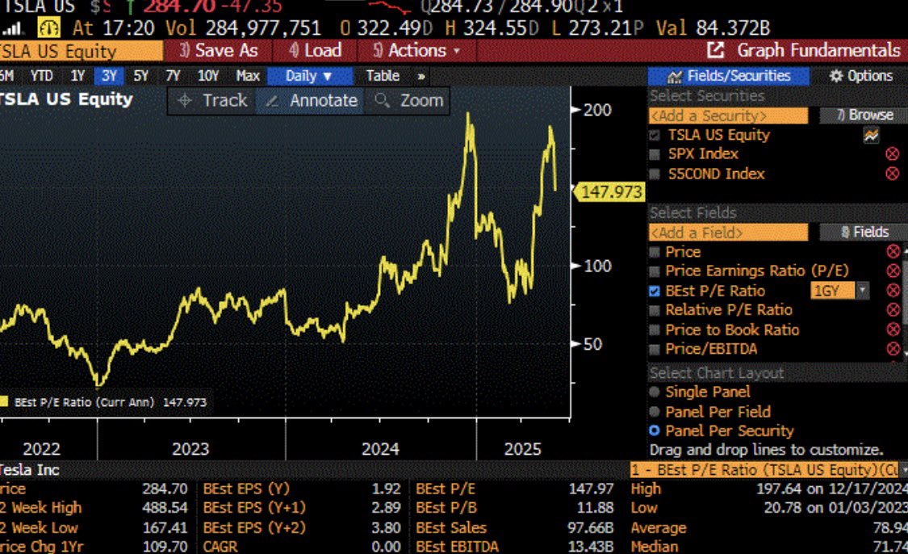Click TSLA US Equity ticker field
Screen dimensions: 908x554
click(x=81, y=51)
